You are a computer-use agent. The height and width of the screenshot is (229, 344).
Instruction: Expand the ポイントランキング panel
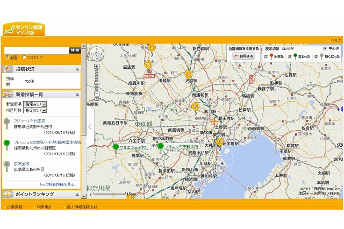tap(77, 195)
